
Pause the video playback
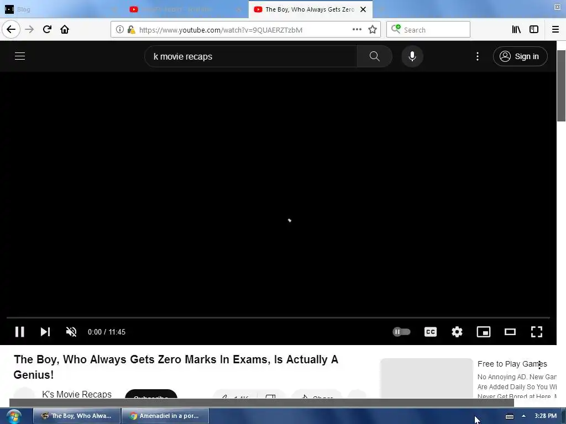tap(19, 332)
